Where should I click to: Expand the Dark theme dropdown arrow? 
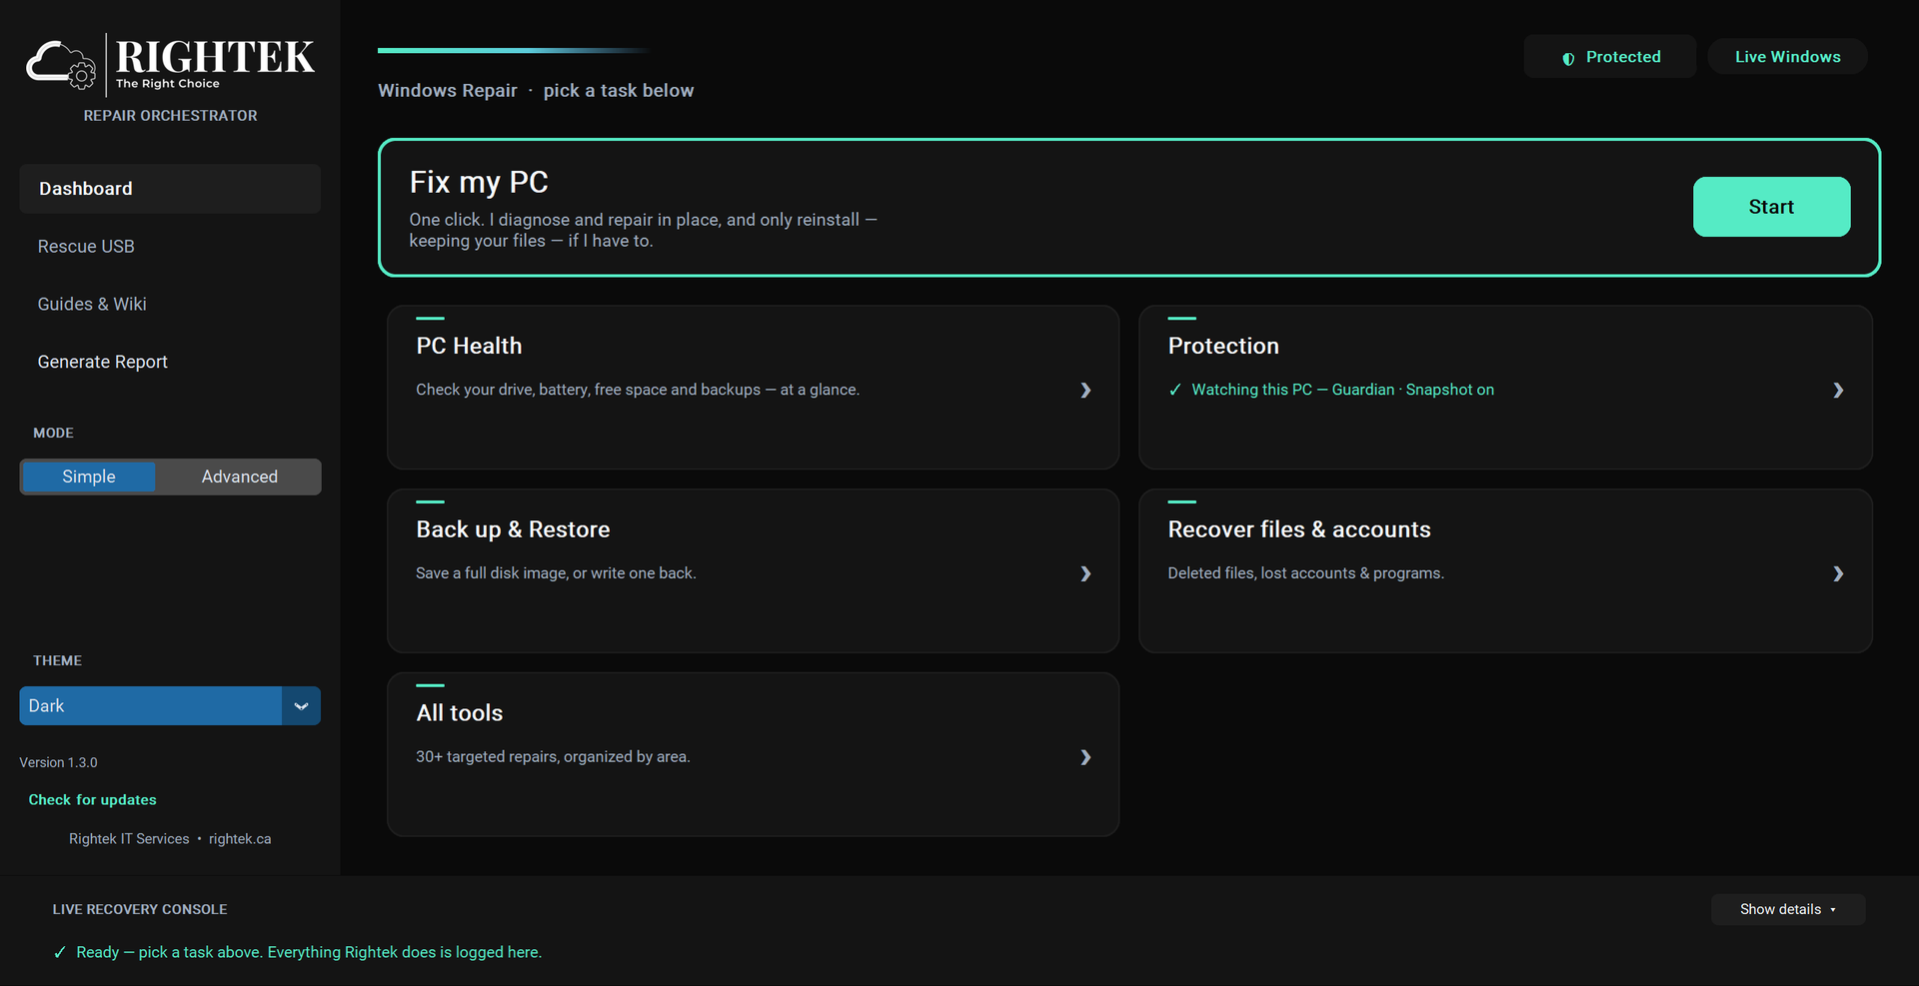pyautogui.click(x=301, y=706)
